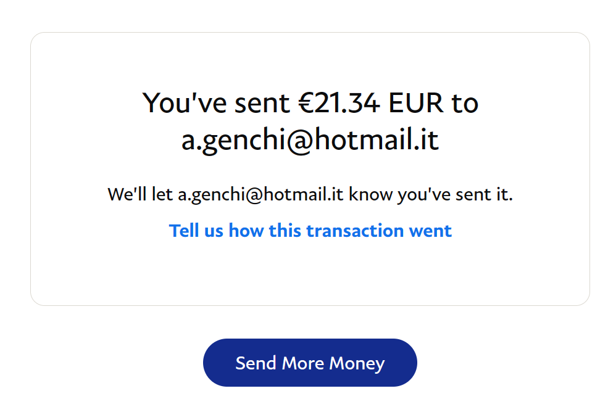Viewport: 608px width, 420px height.
Task: Click the Send More Money button
Action: click(x=310, y=363)
